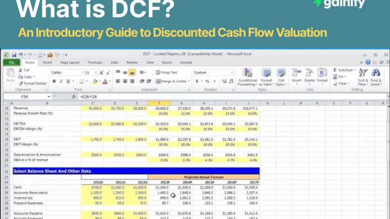Open Format as Table gallery

point(266,77)
